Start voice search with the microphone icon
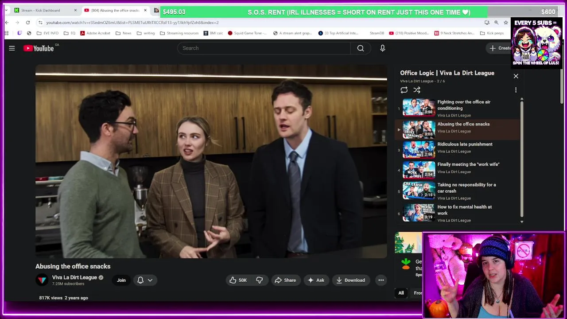 (x=383, y=48)
